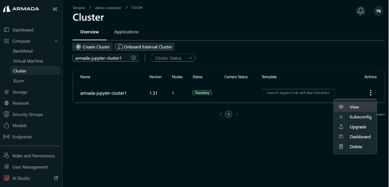This screenshot has height=187, width=389.
Task: Click the Models flame icon
Action: pyautogui.click(x=7, y=125)
